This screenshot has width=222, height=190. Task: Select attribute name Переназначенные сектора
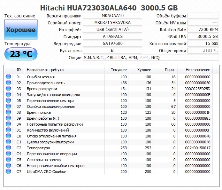(x=51, y=101)
